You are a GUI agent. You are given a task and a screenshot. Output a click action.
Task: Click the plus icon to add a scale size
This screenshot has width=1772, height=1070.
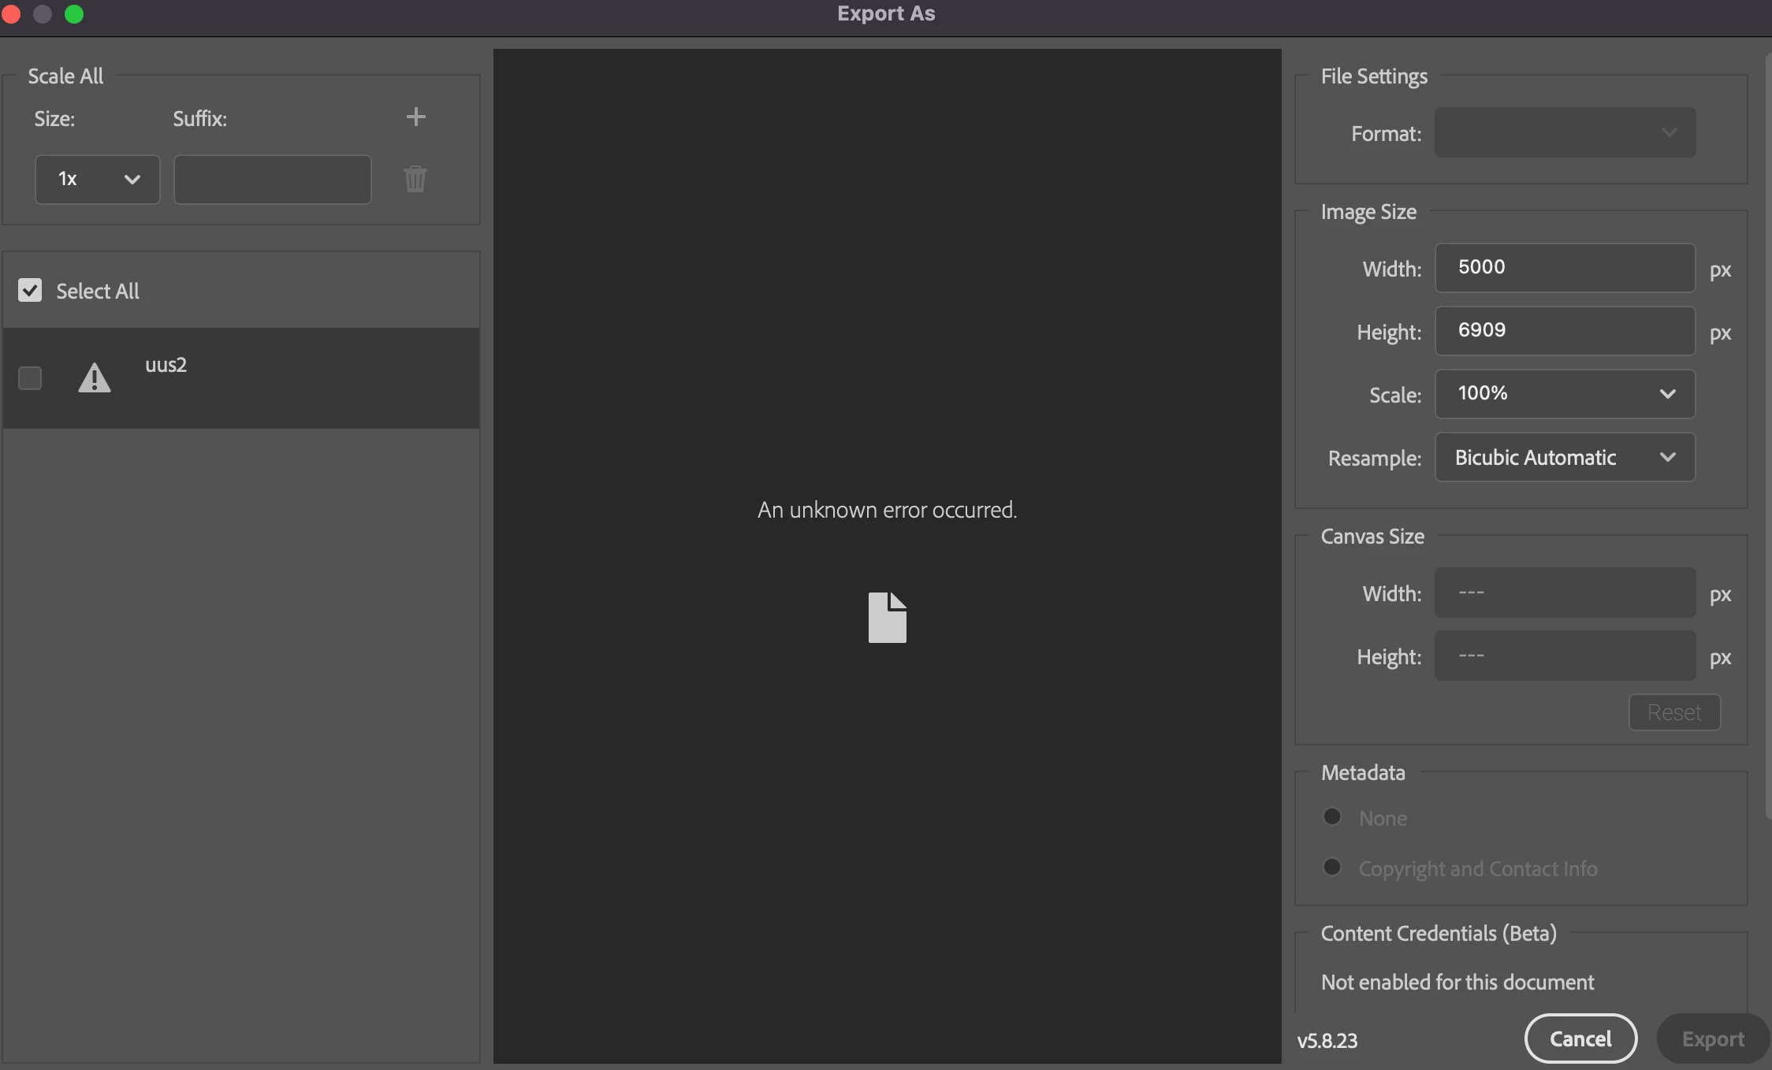click(x=415, y=117)
